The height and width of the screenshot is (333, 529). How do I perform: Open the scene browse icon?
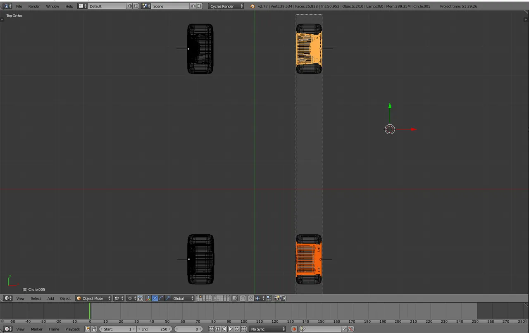click(x=146, y=6)
